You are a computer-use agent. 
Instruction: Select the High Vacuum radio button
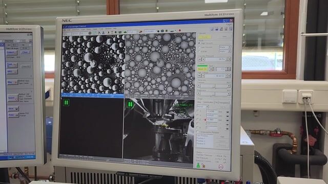[x=199, y=43]
